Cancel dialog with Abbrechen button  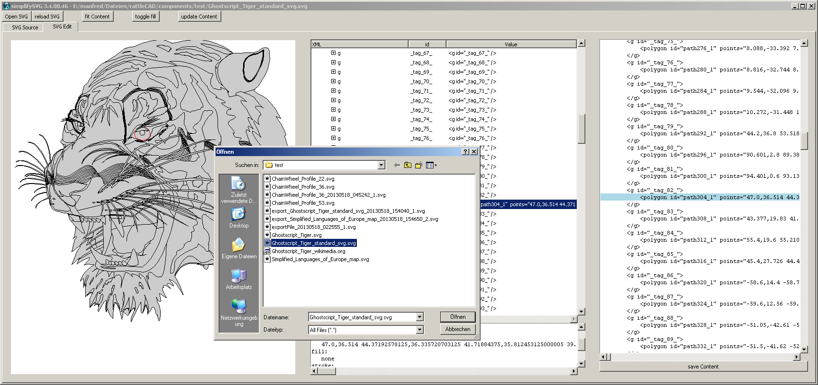coord(458,329)
